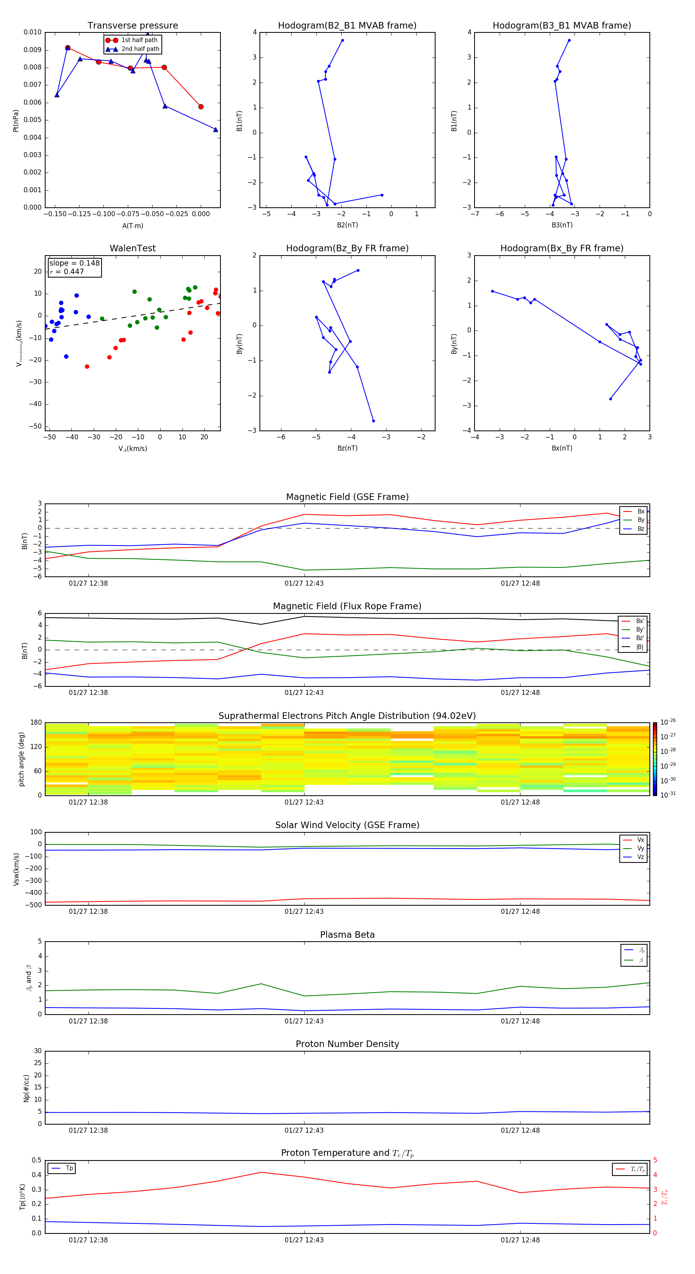Image resolution: width=695 pixels, height=1274 pixels.
Task: Click the "B2(nT)" x-axis label
Action: tap(347, 225)
